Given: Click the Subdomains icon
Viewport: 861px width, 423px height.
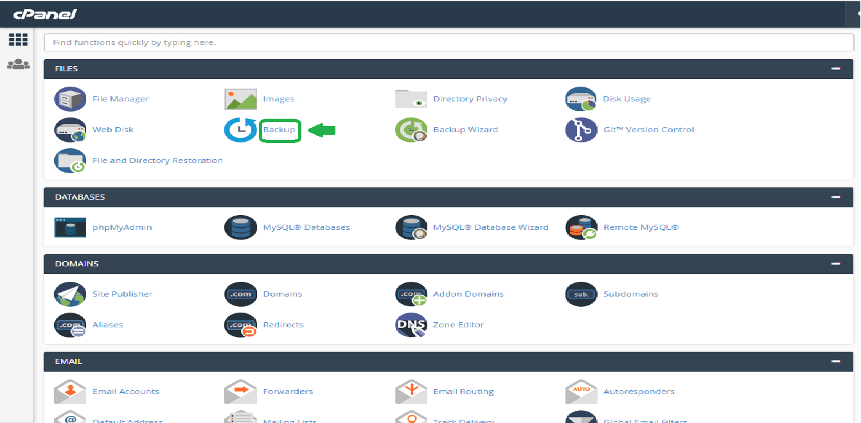Looking at the screenshot, I should point(581,294).
